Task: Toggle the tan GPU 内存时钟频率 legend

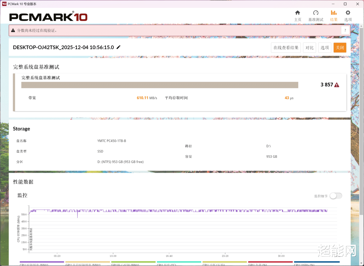Action: 88,263
